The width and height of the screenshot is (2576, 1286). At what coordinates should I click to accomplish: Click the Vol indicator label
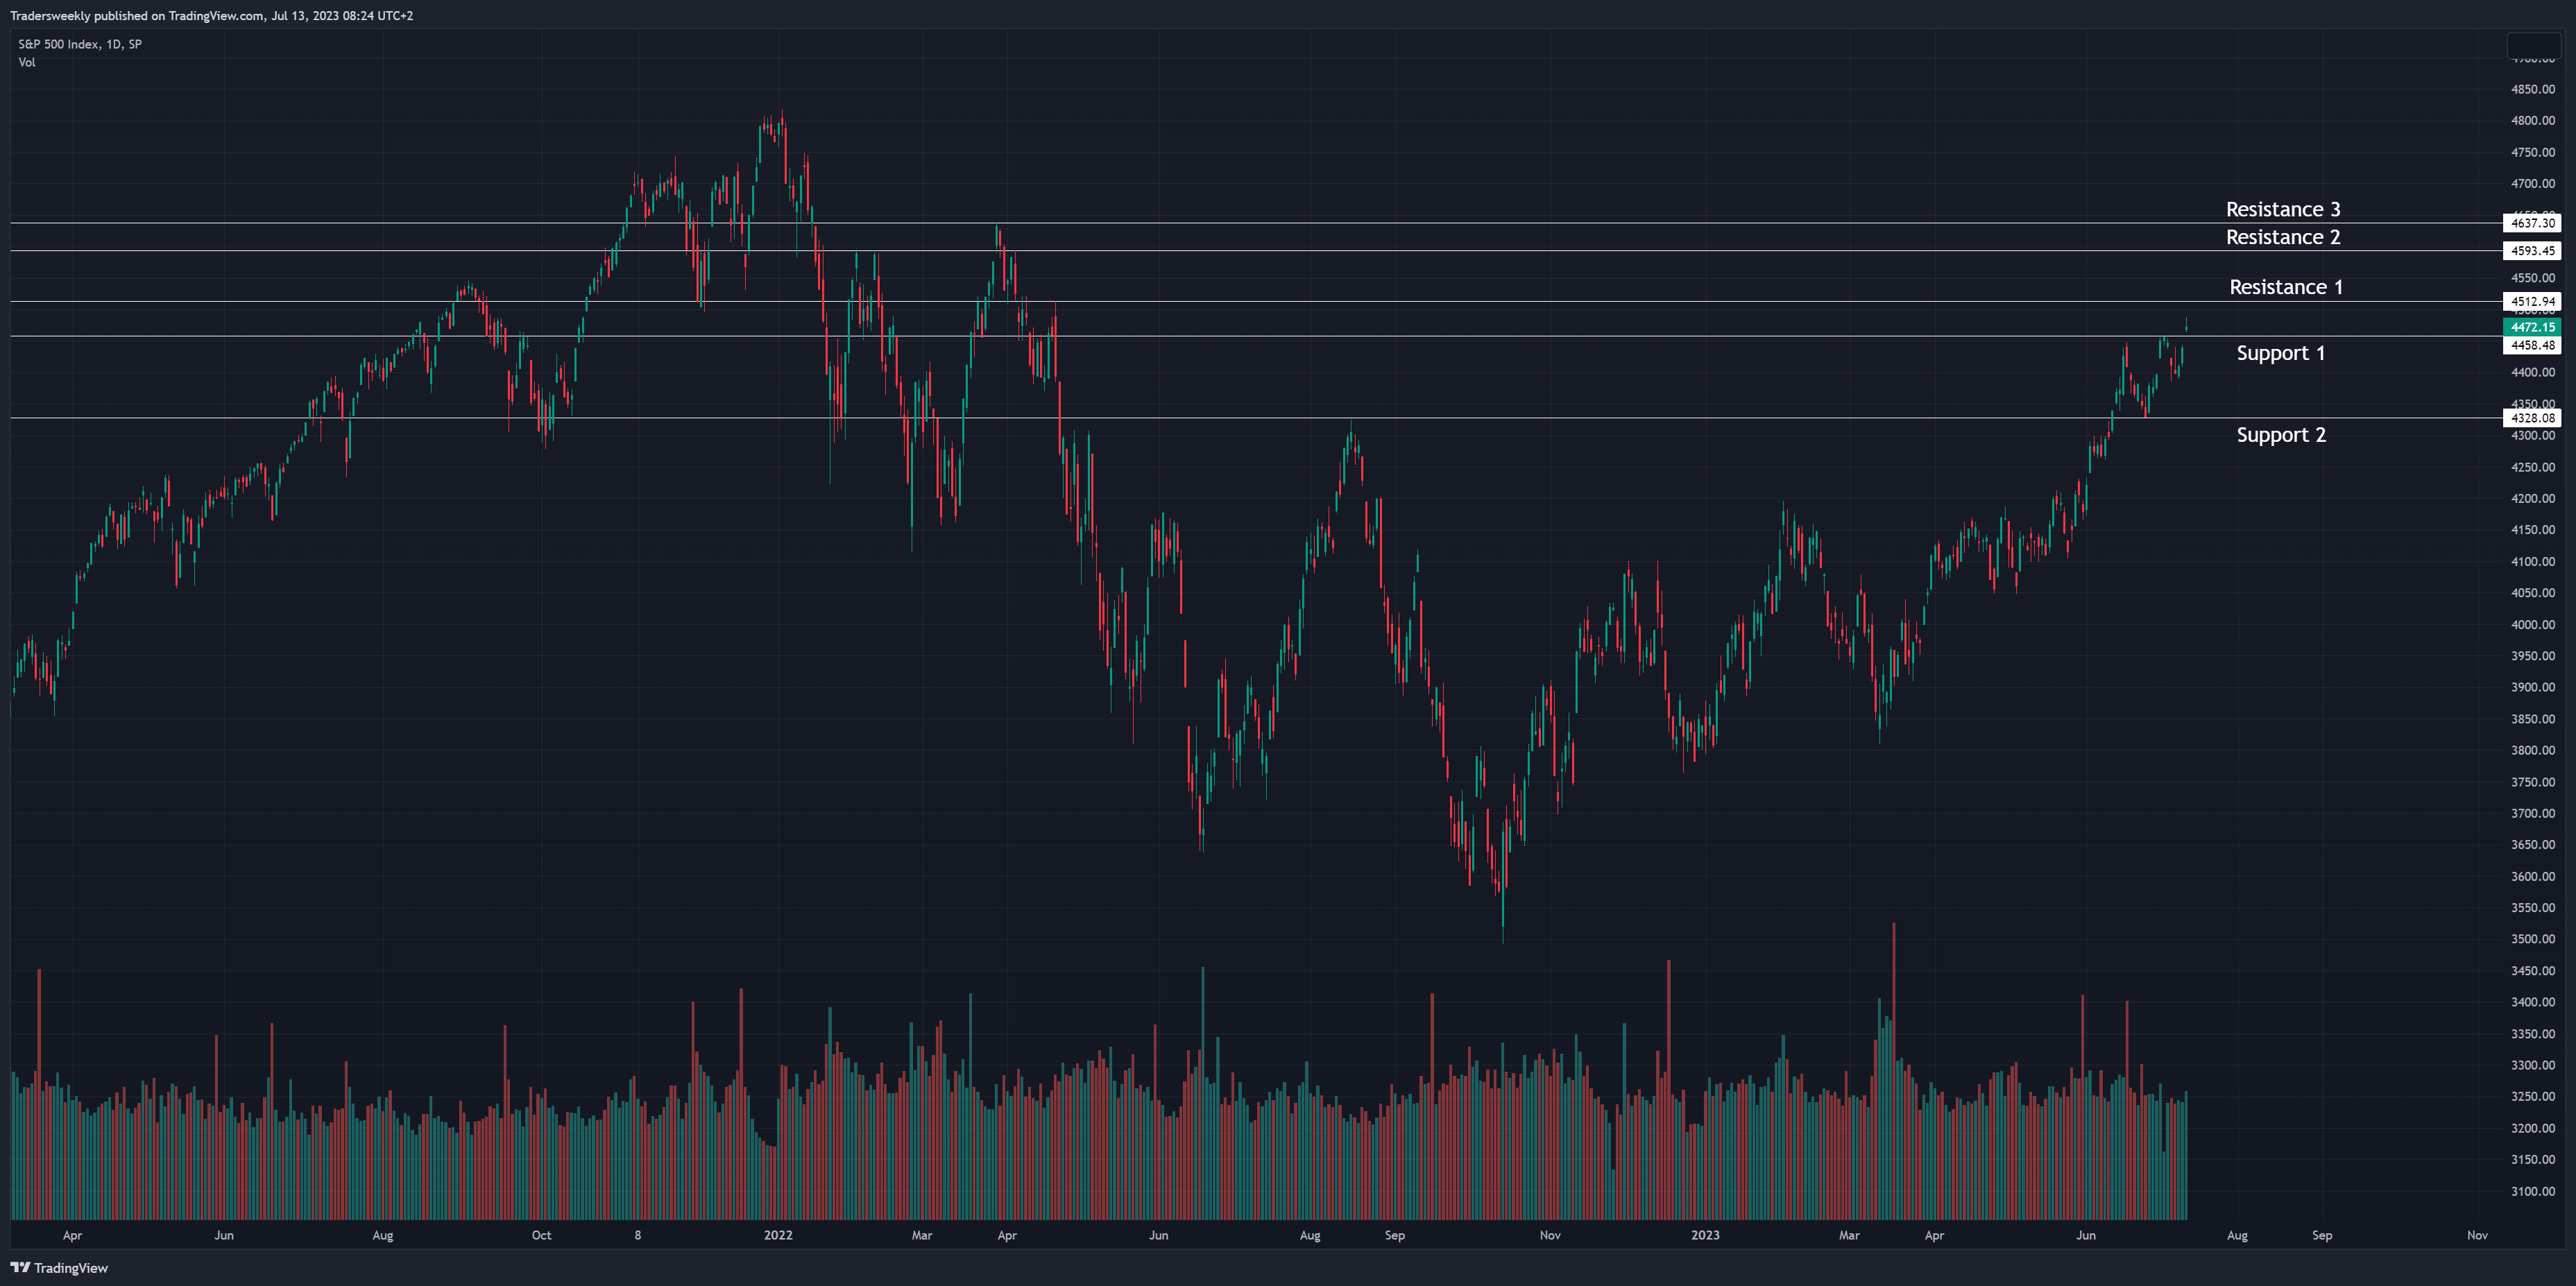(27, 62)
